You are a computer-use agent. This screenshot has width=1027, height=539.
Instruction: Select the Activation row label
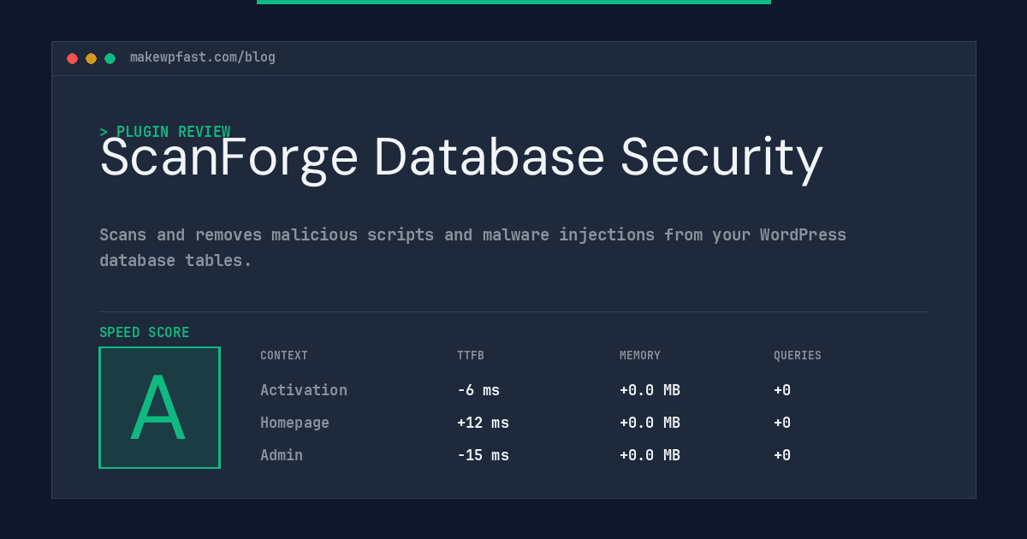click(x=304, y=390)
